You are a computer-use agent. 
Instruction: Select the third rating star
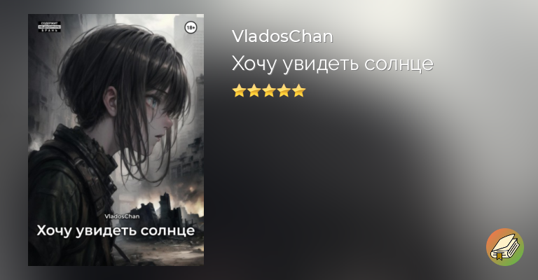(269, 91)
